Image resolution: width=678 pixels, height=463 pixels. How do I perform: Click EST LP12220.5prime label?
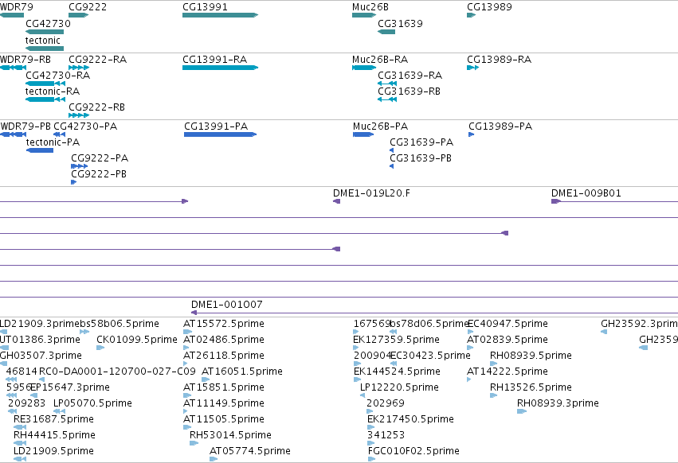point(399,387)
